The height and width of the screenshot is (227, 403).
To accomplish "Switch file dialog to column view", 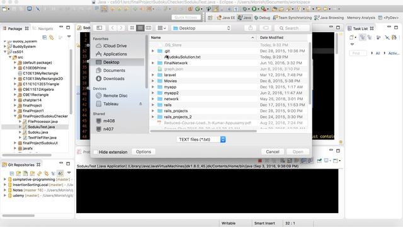I will (x=149, y=28).
